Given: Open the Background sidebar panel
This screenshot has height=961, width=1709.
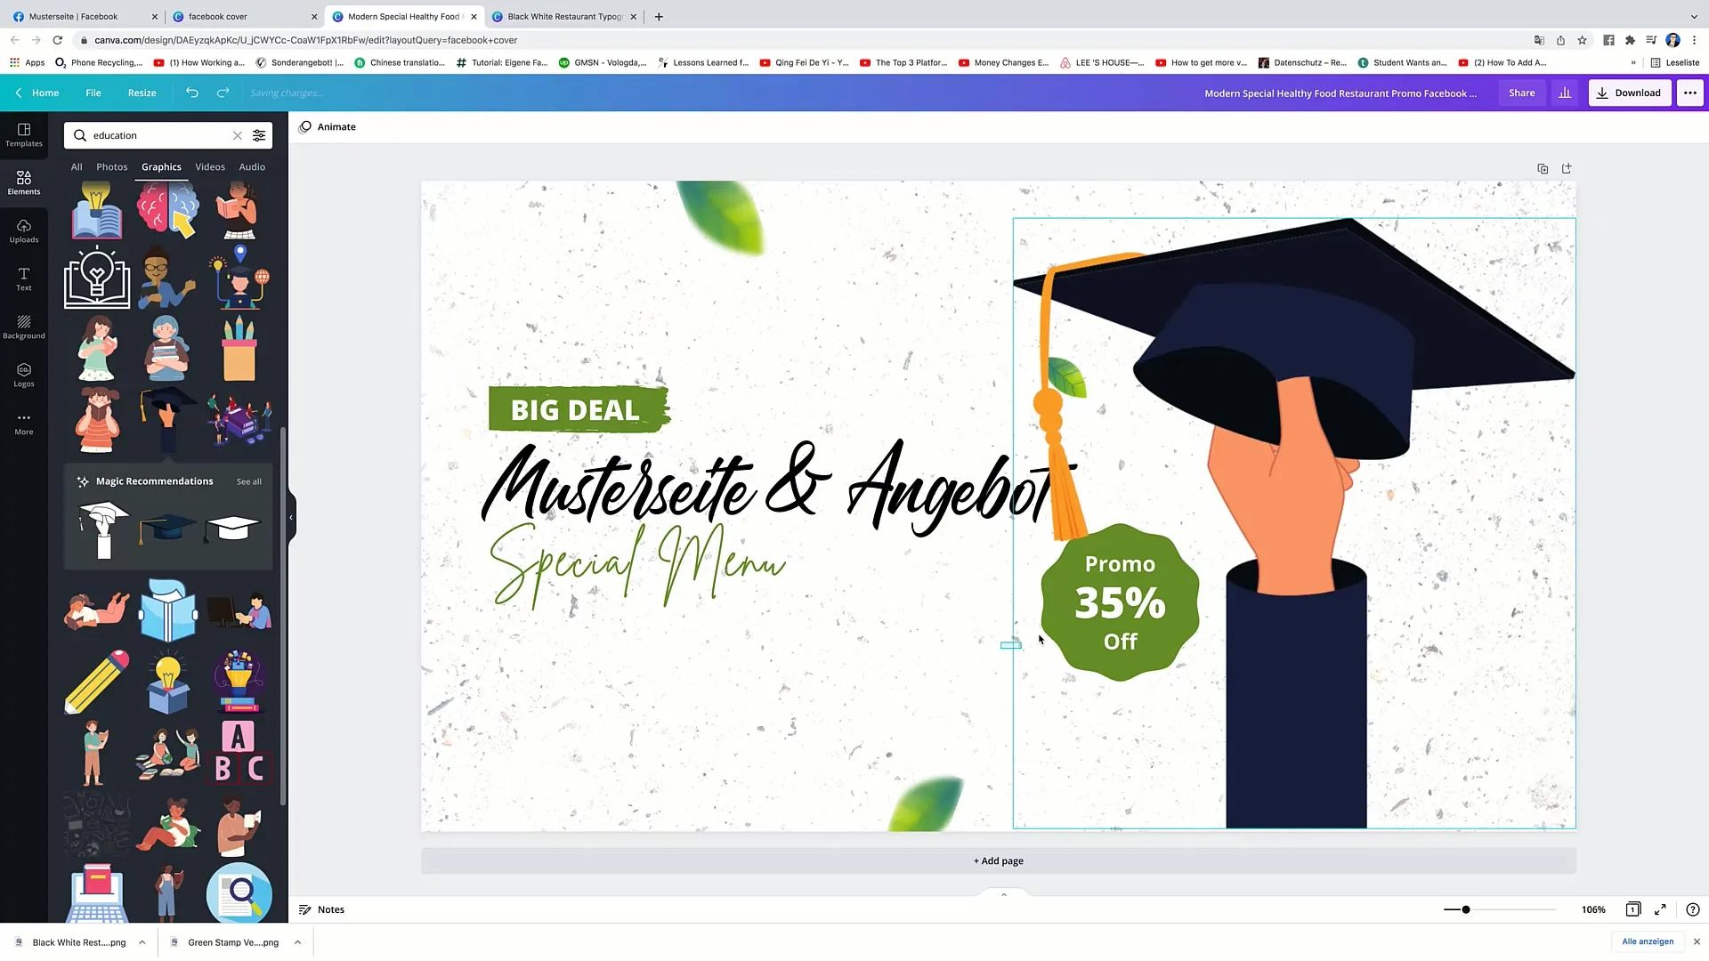Looking at the screenshot, I should click(24, 327).
